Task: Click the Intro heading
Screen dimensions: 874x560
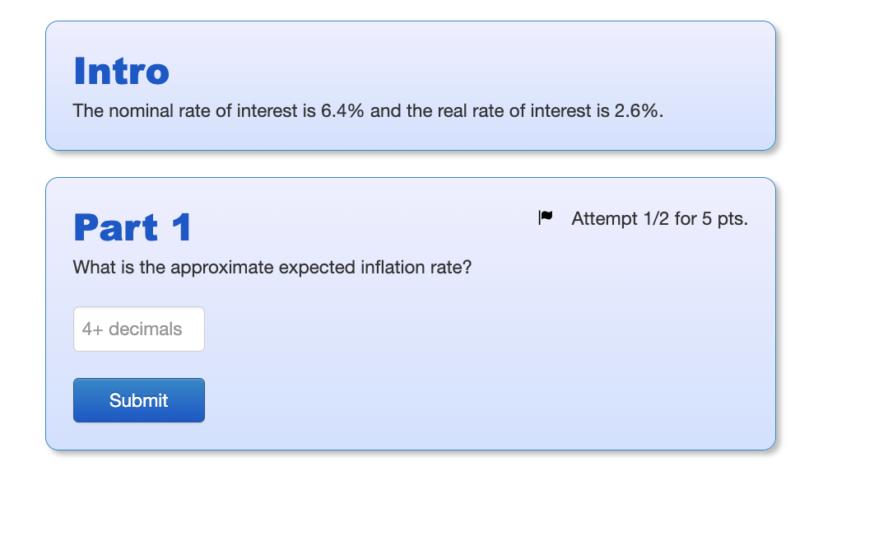Action: [121, 72]
